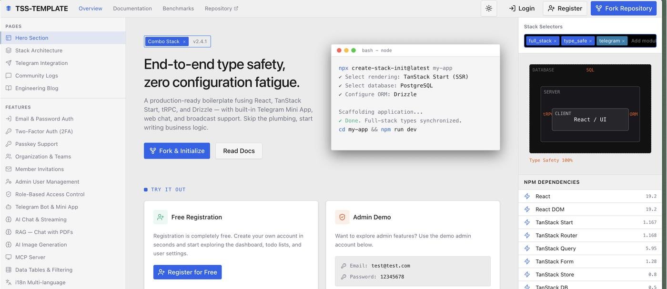This screenshot has height=289, width=667.
Task: Click the Admin Demo shield icon
Action: 342,217
